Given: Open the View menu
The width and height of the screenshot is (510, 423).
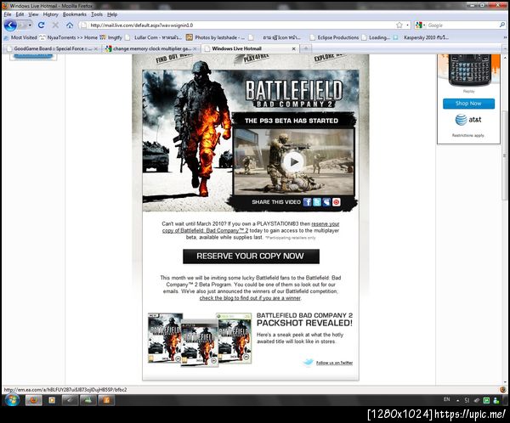Looking at the screenshot, I should pos(33,14).
